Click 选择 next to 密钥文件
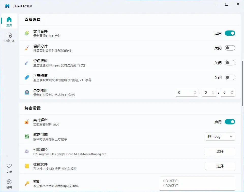Image resolution: width=244 pixels, height=192 pixels. 220,166
